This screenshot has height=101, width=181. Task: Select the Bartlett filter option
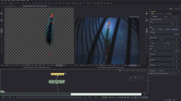(x=160, y=29)
